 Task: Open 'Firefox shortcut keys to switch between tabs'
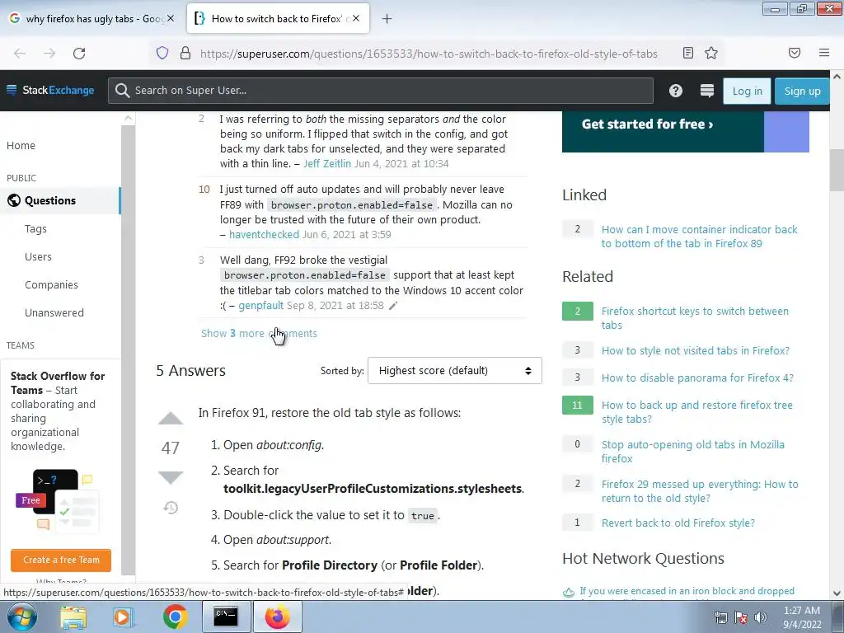(695, 317)
